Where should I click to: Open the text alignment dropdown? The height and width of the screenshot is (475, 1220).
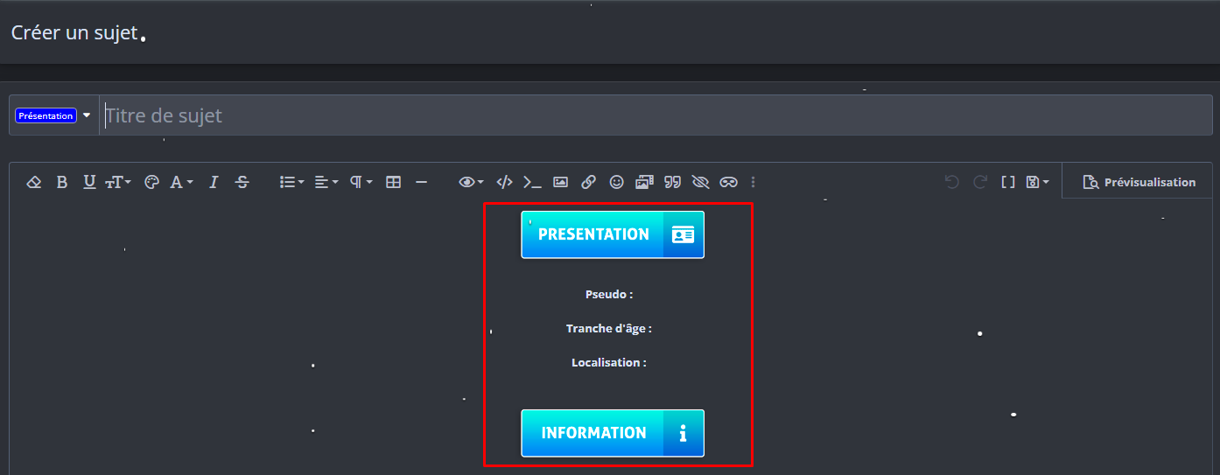coord(326,182)
